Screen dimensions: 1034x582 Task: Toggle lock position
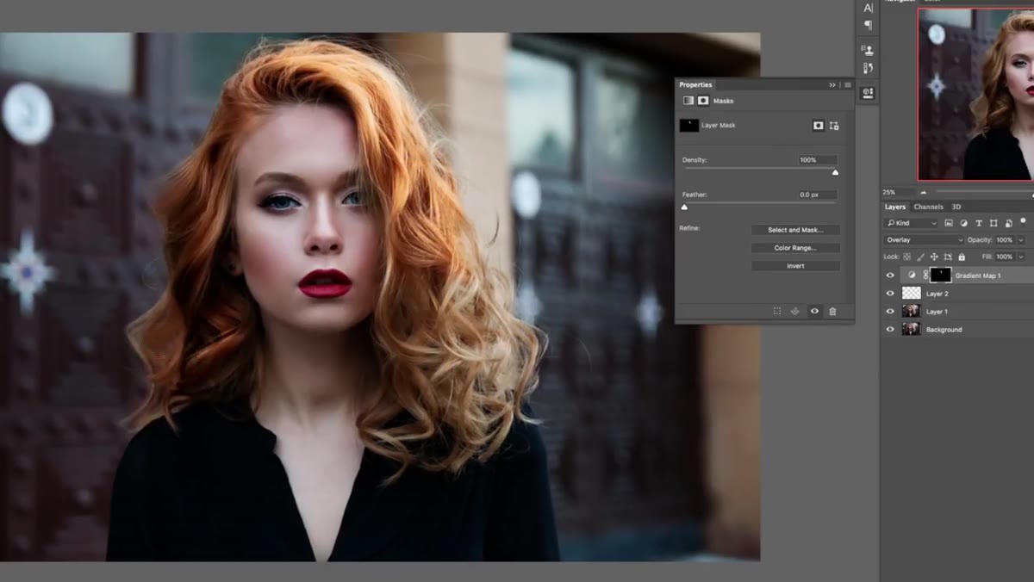point(934,257)
